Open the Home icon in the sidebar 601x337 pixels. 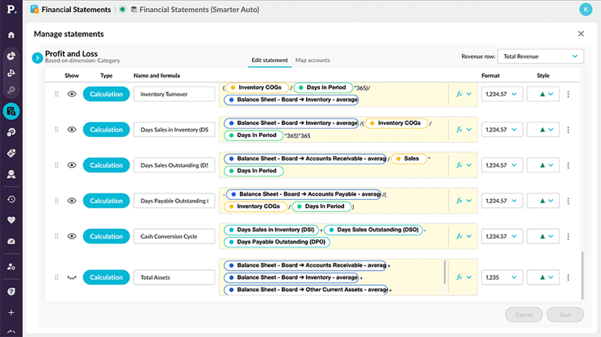pos(11,35)
